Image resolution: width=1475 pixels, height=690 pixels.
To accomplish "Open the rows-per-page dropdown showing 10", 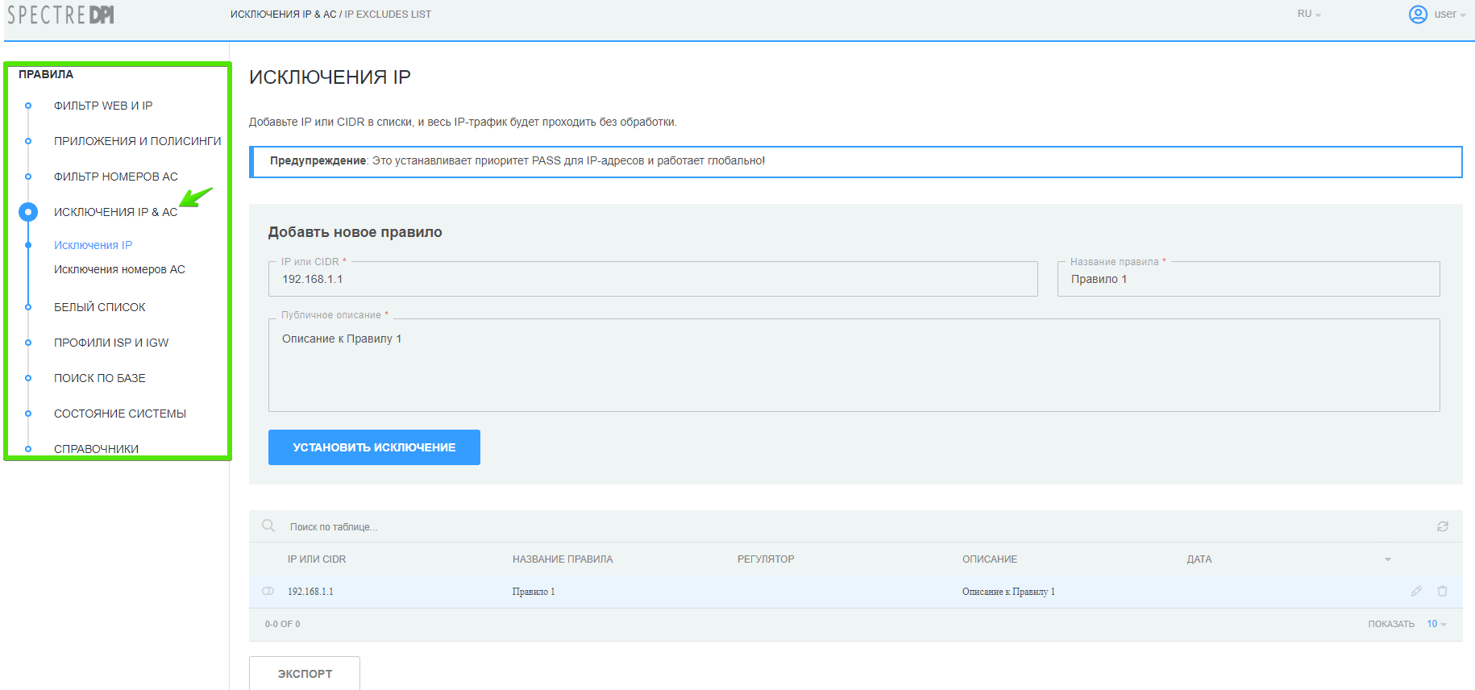I will click(1436, 624).
